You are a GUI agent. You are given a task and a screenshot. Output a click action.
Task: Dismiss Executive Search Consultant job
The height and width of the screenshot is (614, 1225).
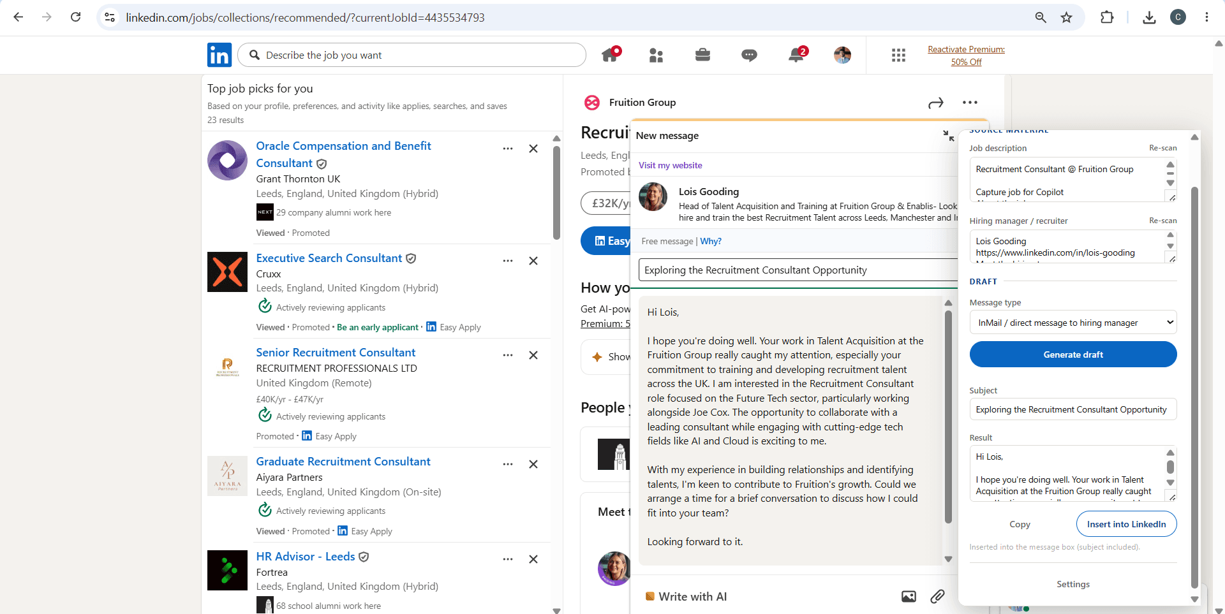point(533,261)
